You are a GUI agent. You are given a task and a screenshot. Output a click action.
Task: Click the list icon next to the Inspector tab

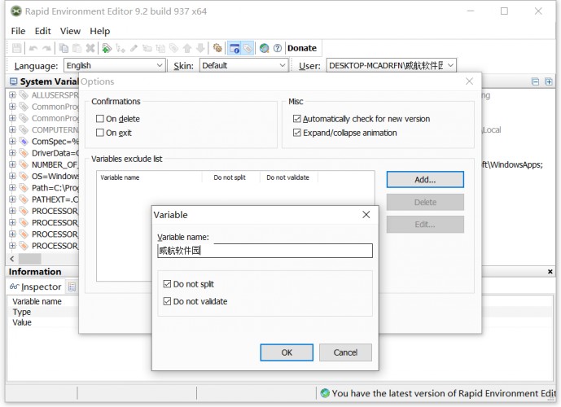pos(72,287)
